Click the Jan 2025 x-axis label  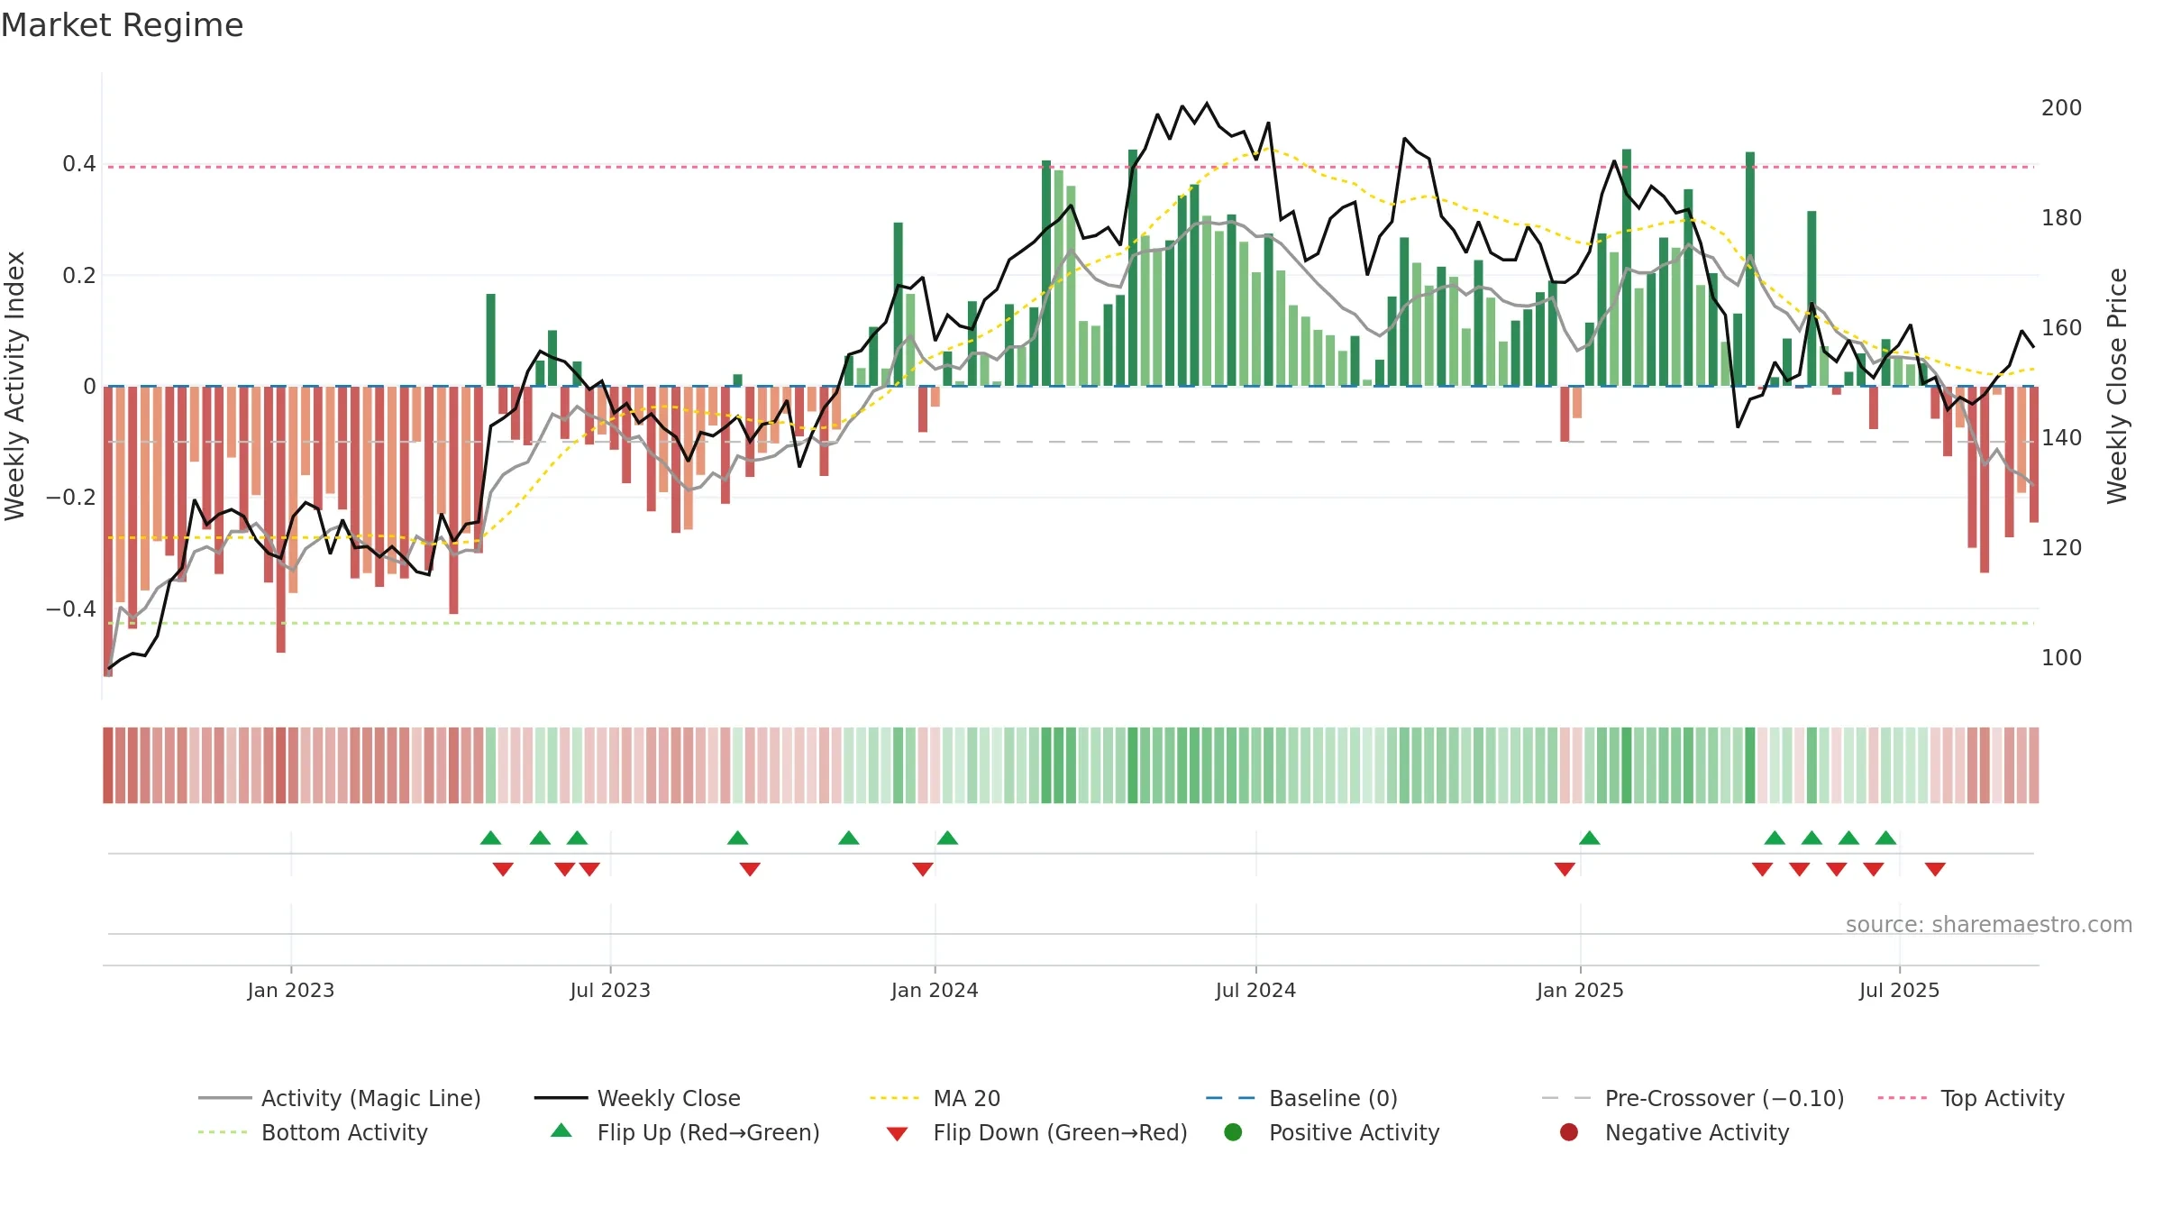(1580, 990)
